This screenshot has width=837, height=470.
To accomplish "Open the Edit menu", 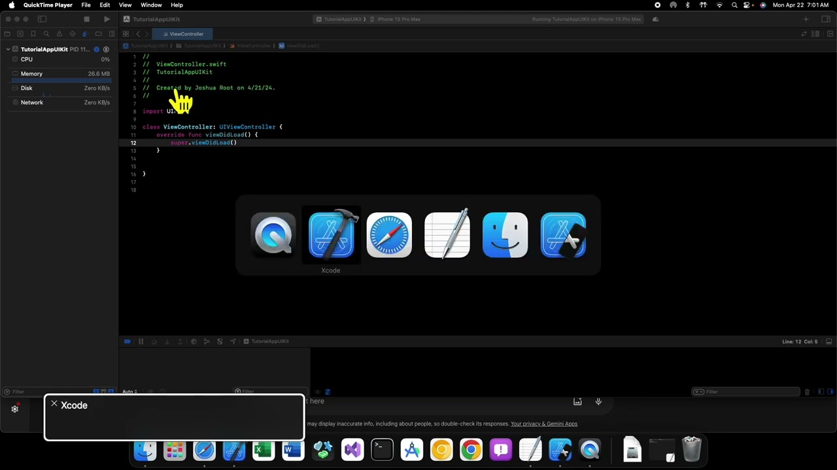I will pos(105,5).
